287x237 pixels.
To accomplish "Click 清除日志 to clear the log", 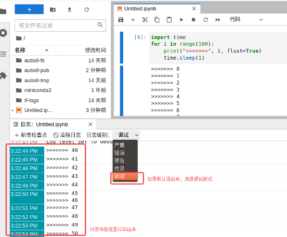I will [x=67, y=135].
